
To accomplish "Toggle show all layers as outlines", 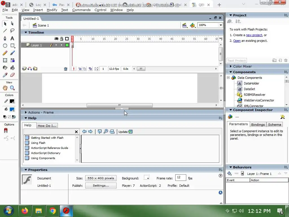I will coord(67,38).
